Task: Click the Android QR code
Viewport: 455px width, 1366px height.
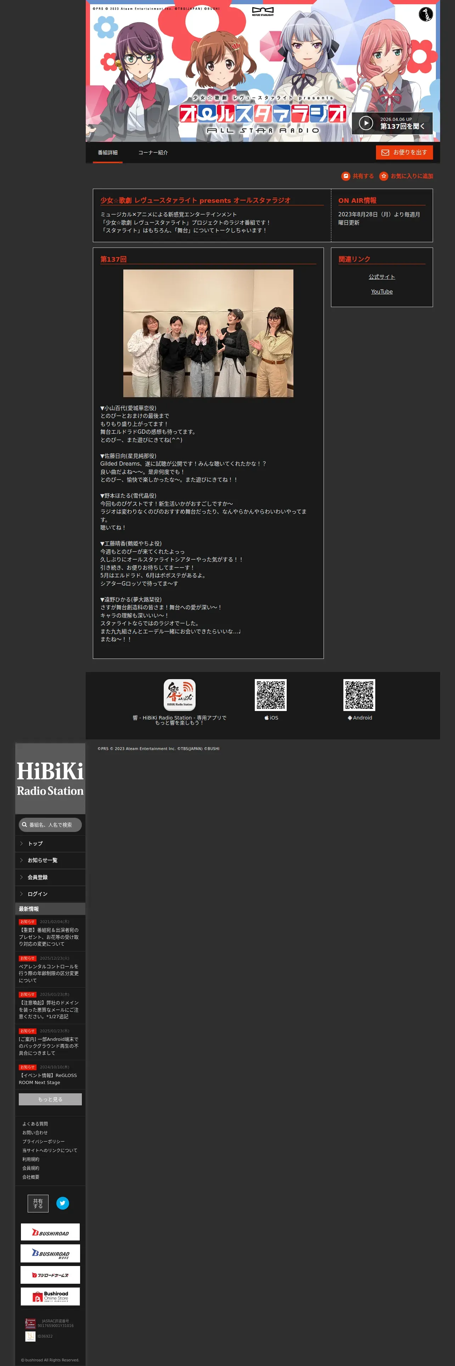Action: tap(359, 695)
